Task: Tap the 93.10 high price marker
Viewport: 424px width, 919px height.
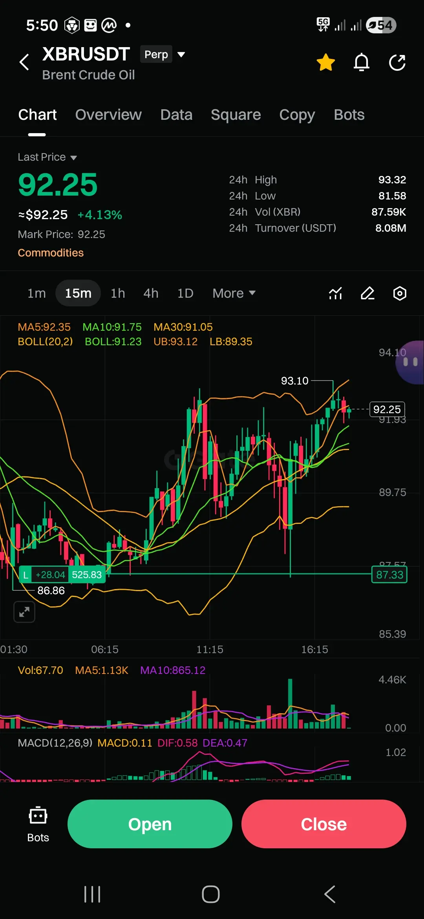Action: (295, 381)
